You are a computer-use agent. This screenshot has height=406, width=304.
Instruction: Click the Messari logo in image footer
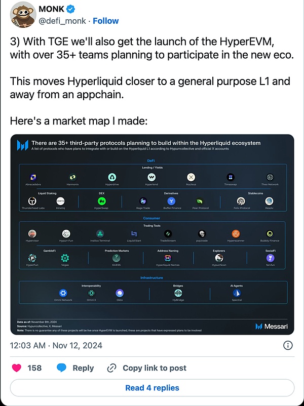point(272,326)
